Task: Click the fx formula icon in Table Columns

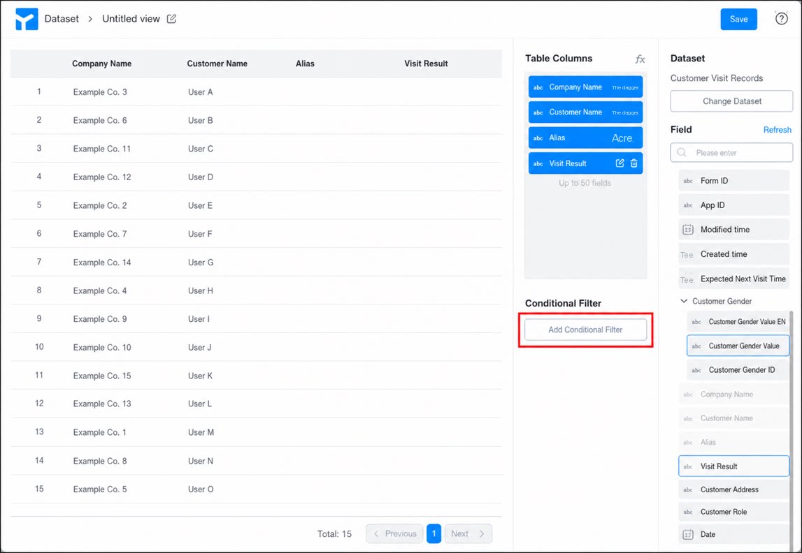Action: click(640, 59)
